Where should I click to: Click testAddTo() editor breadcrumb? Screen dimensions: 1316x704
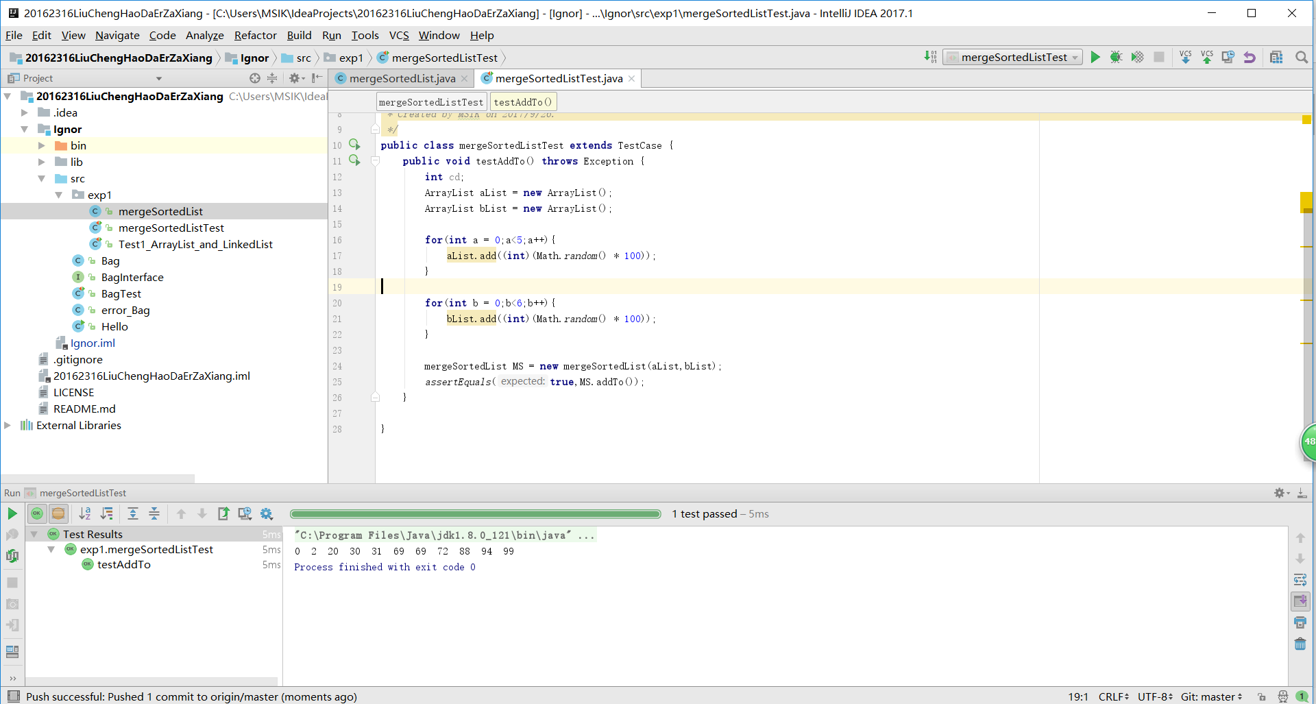click(x=524, y=102)
